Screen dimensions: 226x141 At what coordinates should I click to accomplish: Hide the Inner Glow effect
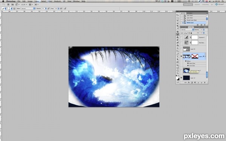188,65
